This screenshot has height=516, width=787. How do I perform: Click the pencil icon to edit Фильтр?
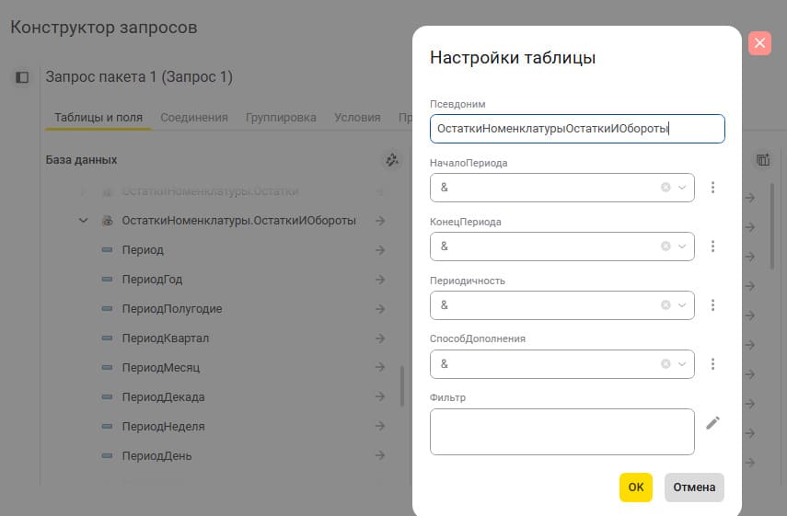point(712,423)
